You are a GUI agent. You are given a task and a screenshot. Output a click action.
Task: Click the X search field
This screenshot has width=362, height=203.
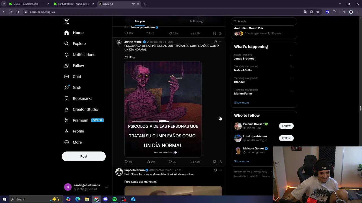click(264, 21)
